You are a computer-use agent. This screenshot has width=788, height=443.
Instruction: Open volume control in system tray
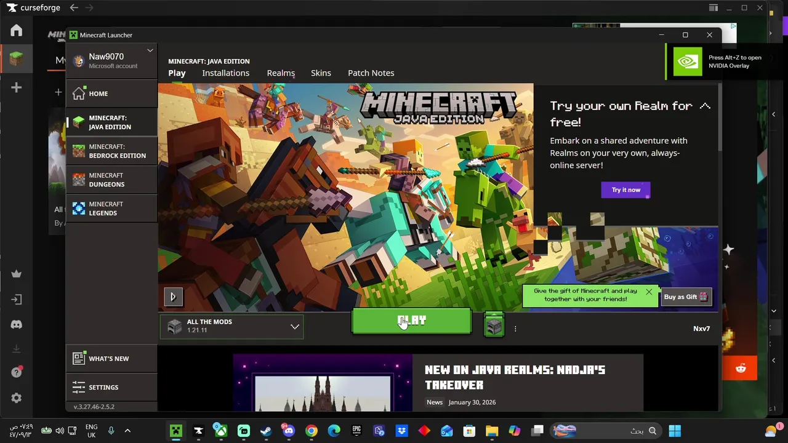[x=59, y=431]
